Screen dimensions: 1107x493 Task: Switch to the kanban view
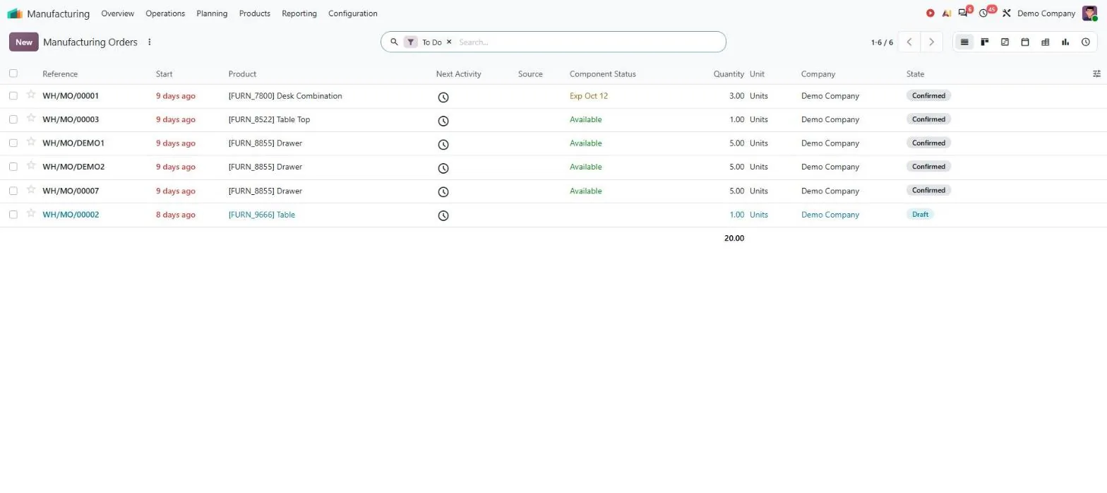coord(985,42)
